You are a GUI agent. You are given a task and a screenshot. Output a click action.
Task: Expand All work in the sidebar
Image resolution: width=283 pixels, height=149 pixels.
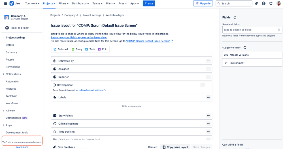[x=4, y=111]
